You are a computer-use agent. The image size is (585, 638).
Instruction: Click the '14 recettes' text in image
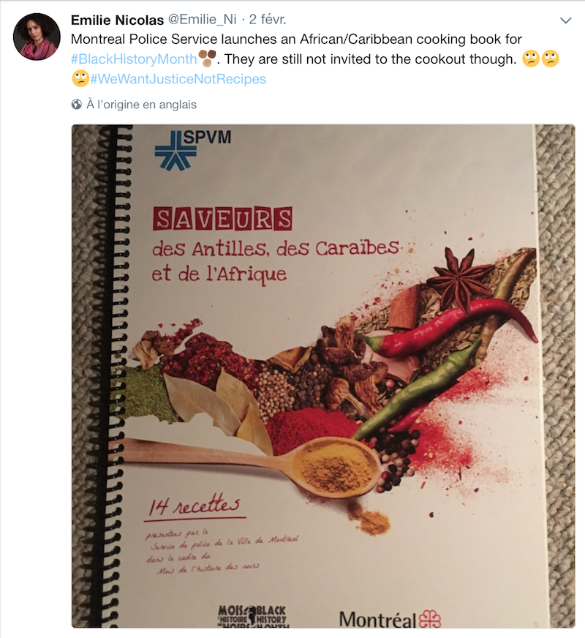pos(195,505)
